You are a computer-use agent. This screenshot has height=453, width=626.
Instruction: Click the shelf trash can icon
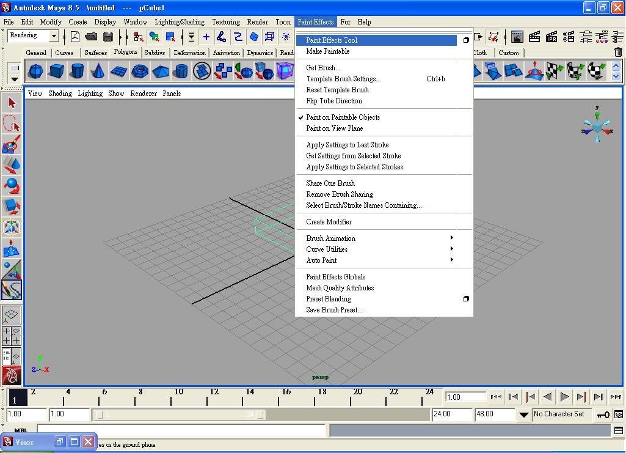(618, 53)
